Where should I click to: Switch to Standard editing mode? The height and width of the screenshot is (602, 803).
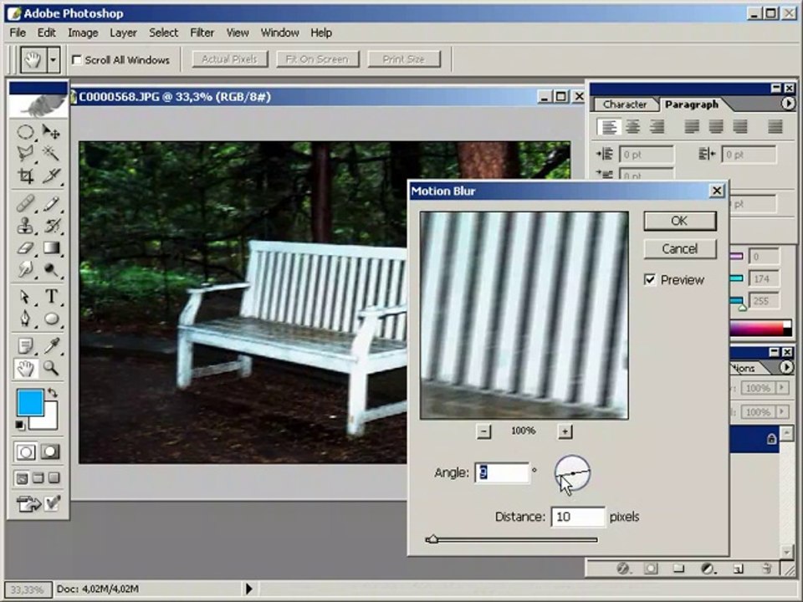click(26, 452)
